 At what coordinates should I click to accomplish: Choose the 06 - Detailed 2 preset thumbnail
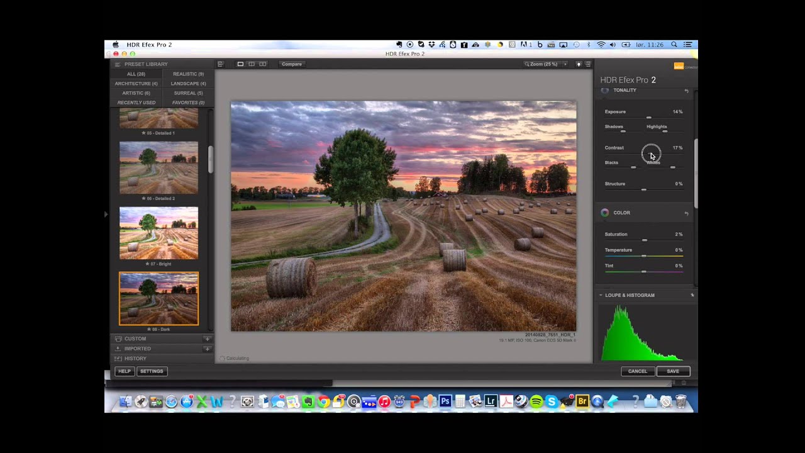pyautogui.click(x=158, y=167)
